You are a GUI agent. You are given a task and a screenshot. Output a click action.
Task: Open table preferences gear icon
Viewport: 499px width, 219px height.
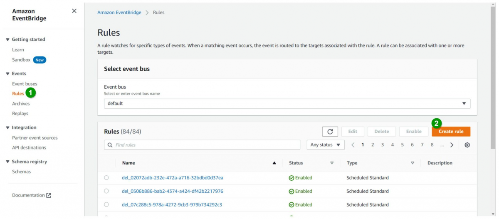click(x=467, y=145)
